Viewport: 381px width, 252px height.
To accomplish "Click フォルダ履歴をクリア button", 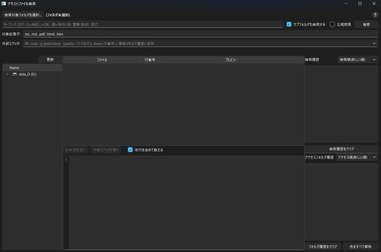I will (x=323, y=246).
